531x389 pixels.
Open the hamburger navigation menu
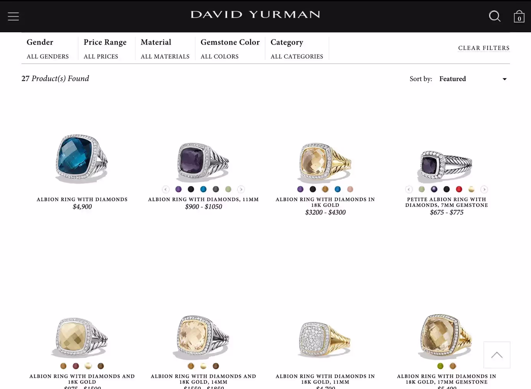13,16
